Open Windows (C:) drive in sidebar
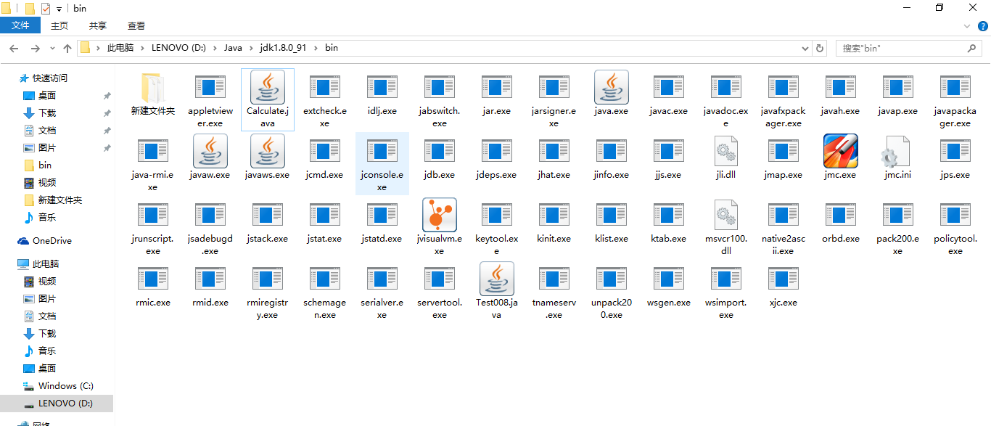 [x=65, y=385]
